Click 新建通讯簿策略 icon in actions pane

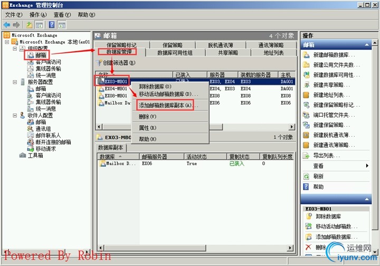tap(306, 145)
